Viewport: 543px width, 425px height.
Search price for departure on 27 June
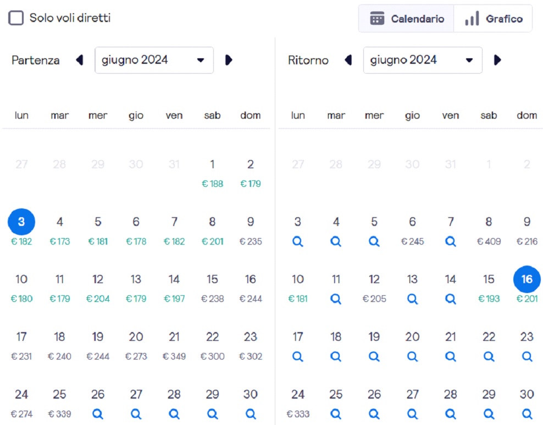pos(136,414)
